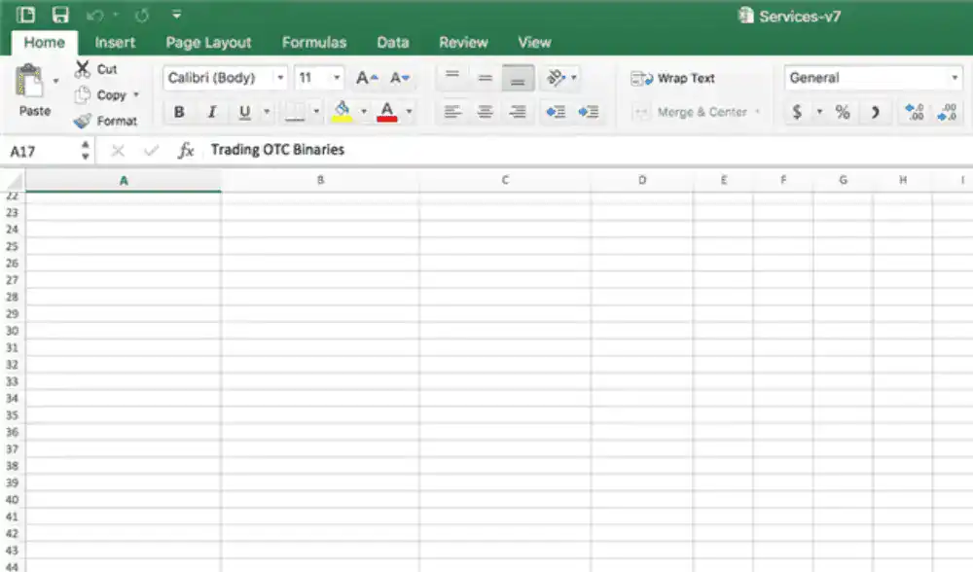This screenshot has width=973, height=572.
Task: Click the percent style icon
Action: click(843, 112)
